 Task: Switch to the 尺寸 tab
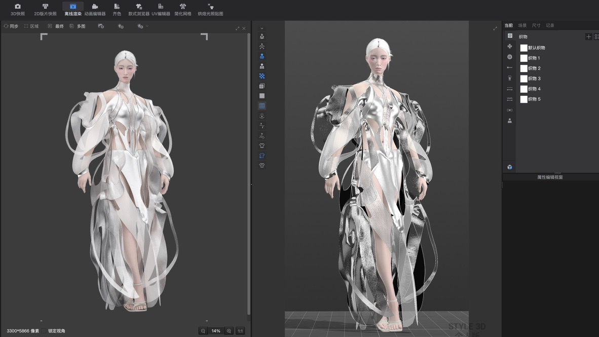point(536,25)
